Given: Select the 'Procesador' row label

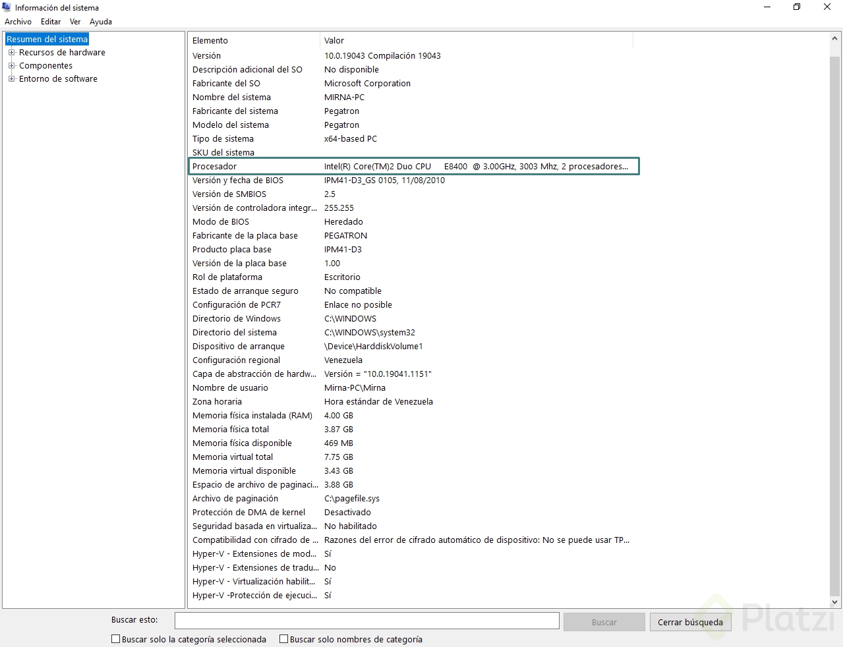Looking at the screenshot, I should click(214, 167).
